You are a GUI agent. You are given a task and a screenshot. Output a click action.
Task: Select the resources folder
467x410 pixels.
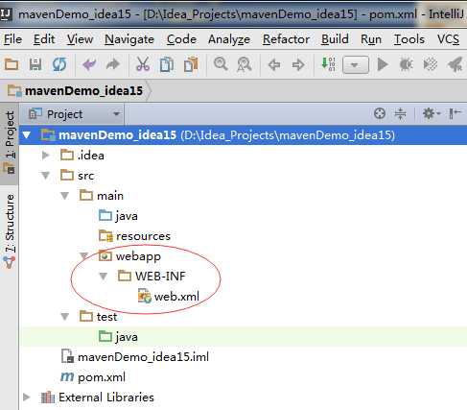pos(134,236)
